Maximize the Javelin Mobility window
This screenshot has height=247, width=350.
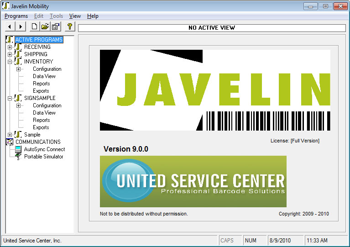[x=325, y=6]
